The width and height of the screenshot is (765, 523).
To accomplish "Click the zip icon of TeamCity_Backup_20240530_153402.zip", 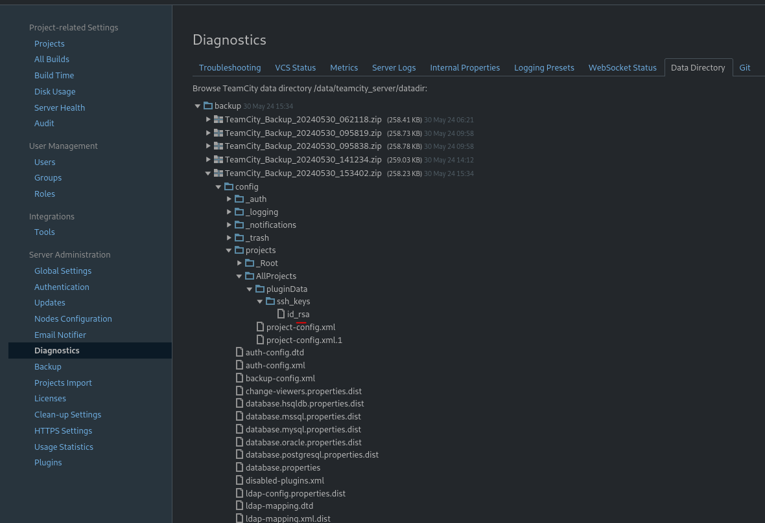I will [218, 173].
